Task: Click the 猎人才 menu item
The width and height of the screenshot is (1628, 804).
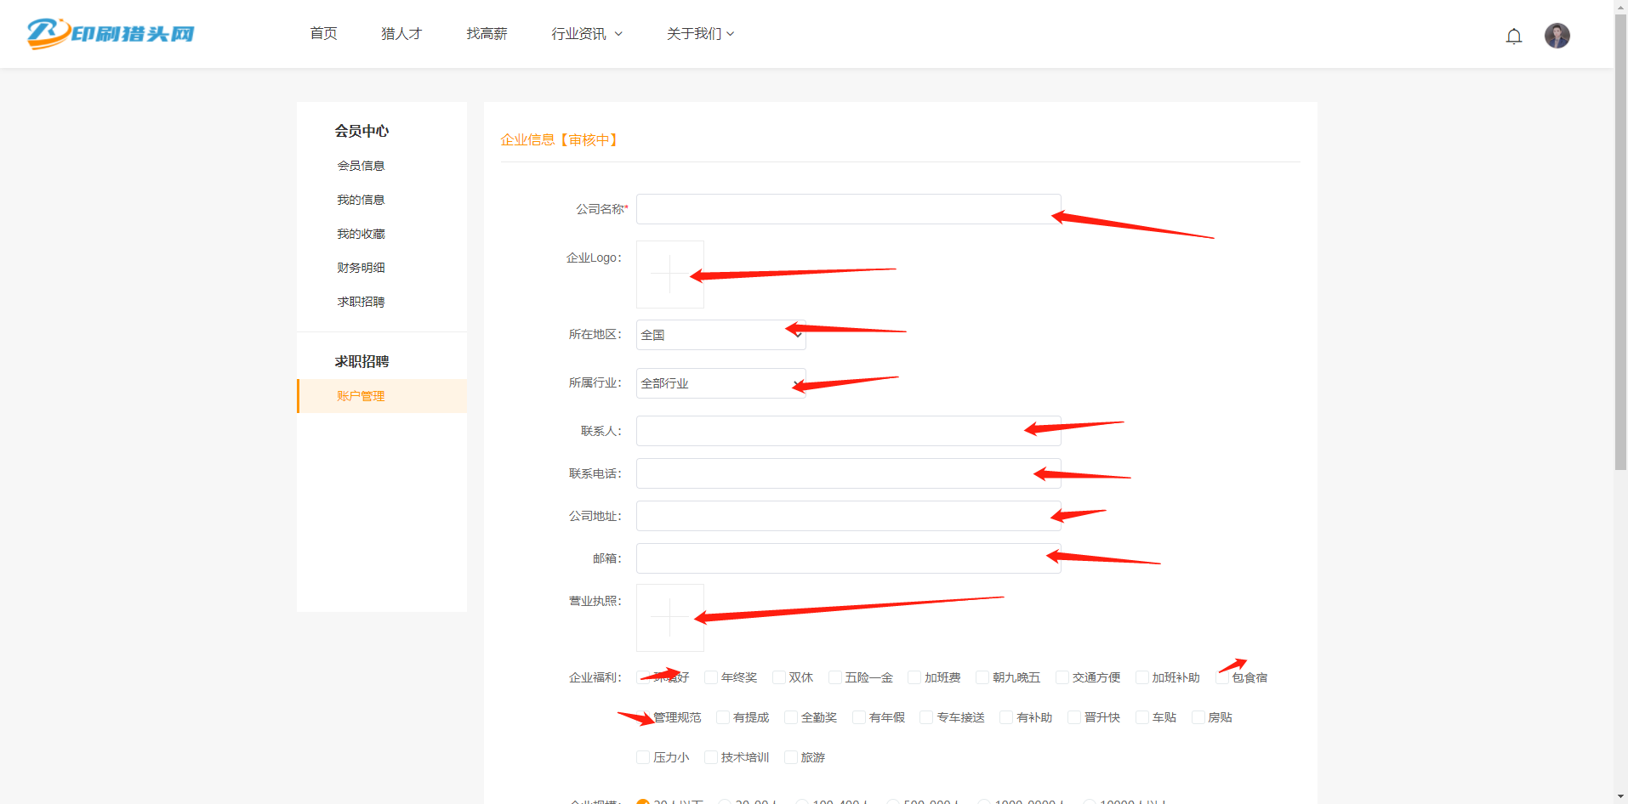Action: [x=401, y=33]
